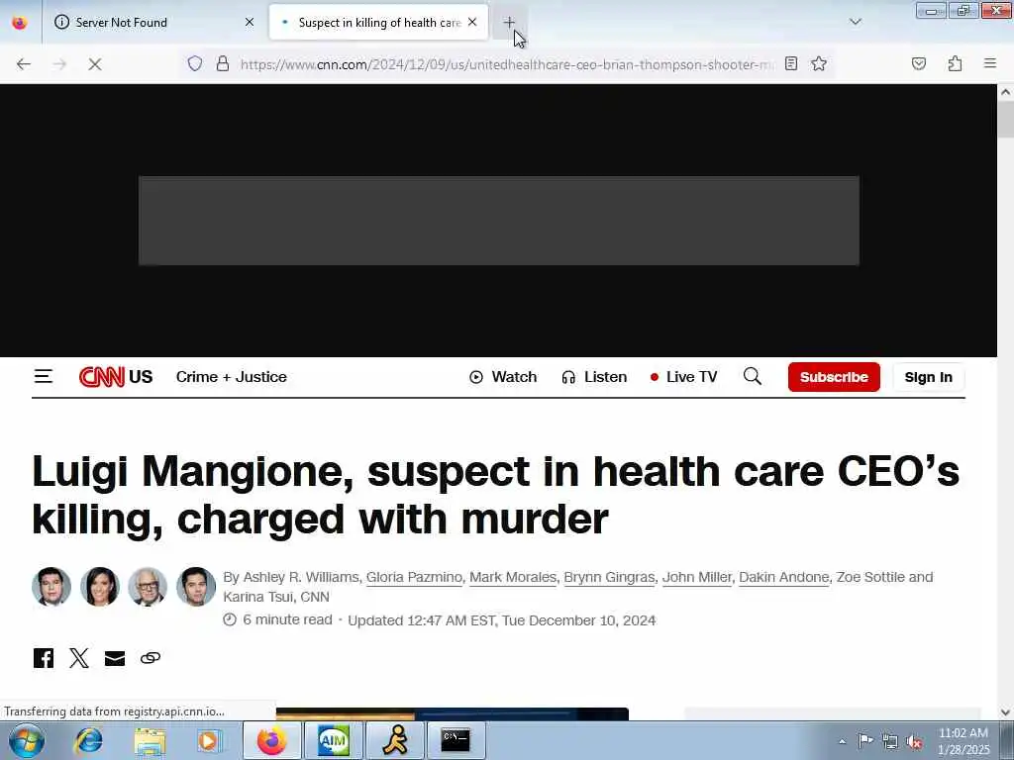Screen dimensions: 1014x760
Task: Open Windows Start orb
Action: coord(26,740)
